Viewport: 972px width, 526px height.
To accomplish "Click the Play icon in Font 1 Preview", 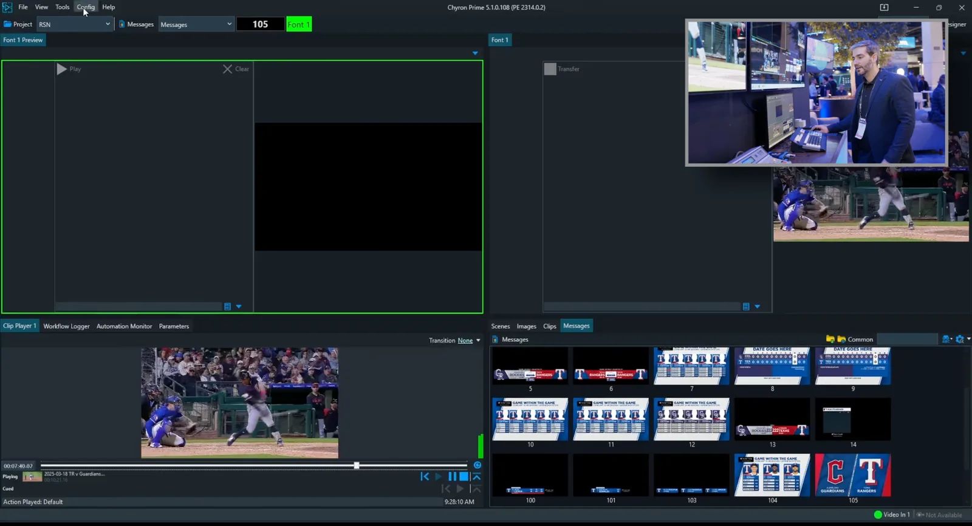I will tap(61, 69).
